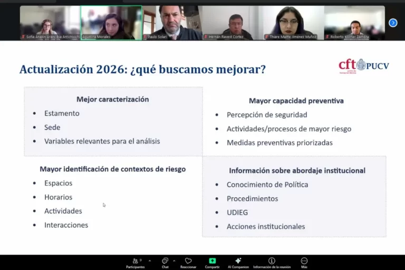
Task: Open the Más options icon
Action: pyautogui.click(x=304, y=261)
